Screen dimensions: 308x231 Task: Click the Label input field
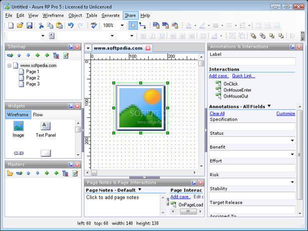pos(252,61)
